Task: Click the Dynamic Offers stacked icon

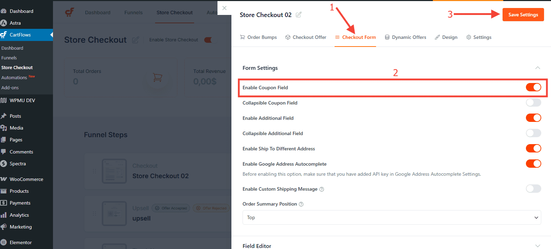Action: pyautogui.click(x=387, y=37)
